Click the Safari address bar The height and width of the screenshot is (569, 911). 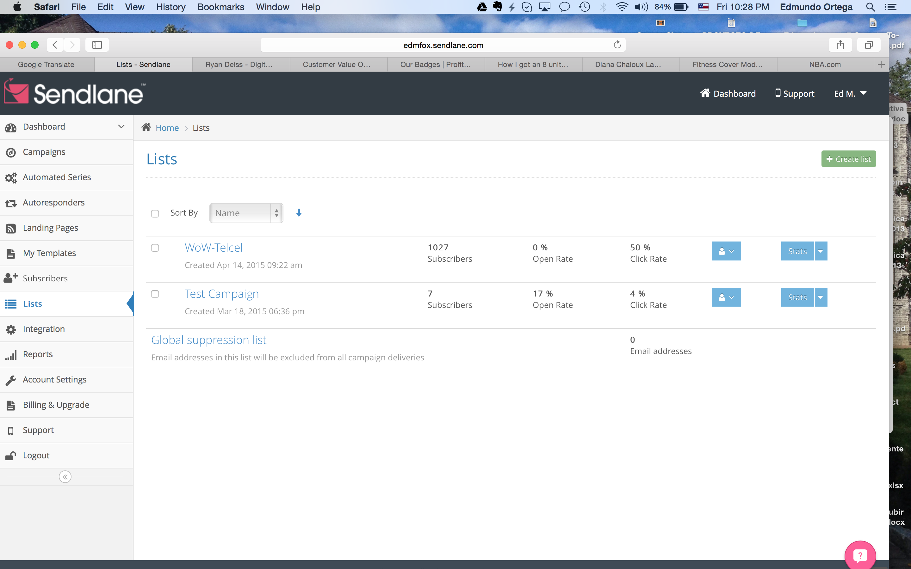(x=443, y=45)
